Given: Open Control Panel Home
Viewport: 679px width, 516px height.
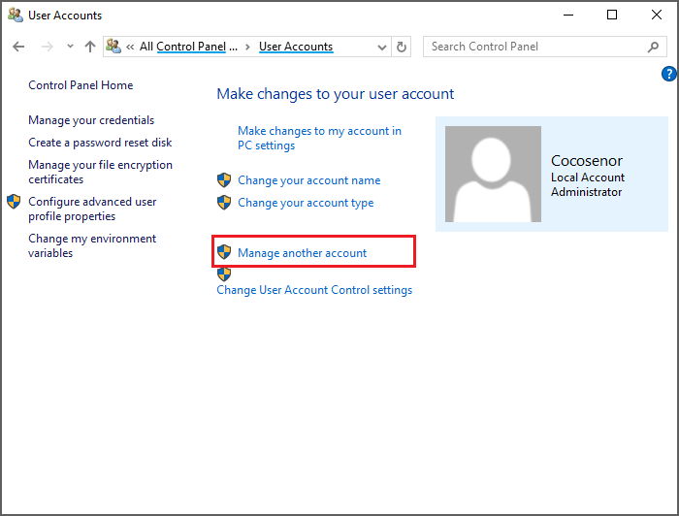Looking at the screenshot, I should (x=81, y=85).
